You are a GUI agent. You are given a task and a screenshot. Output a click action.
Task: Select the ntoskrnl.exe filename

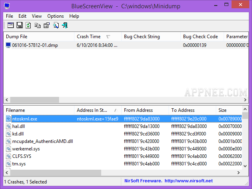click(24, 119)
